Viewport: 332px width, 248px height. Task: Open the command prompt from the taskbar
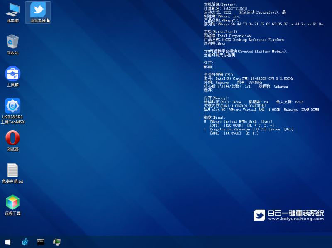(41, 242)
